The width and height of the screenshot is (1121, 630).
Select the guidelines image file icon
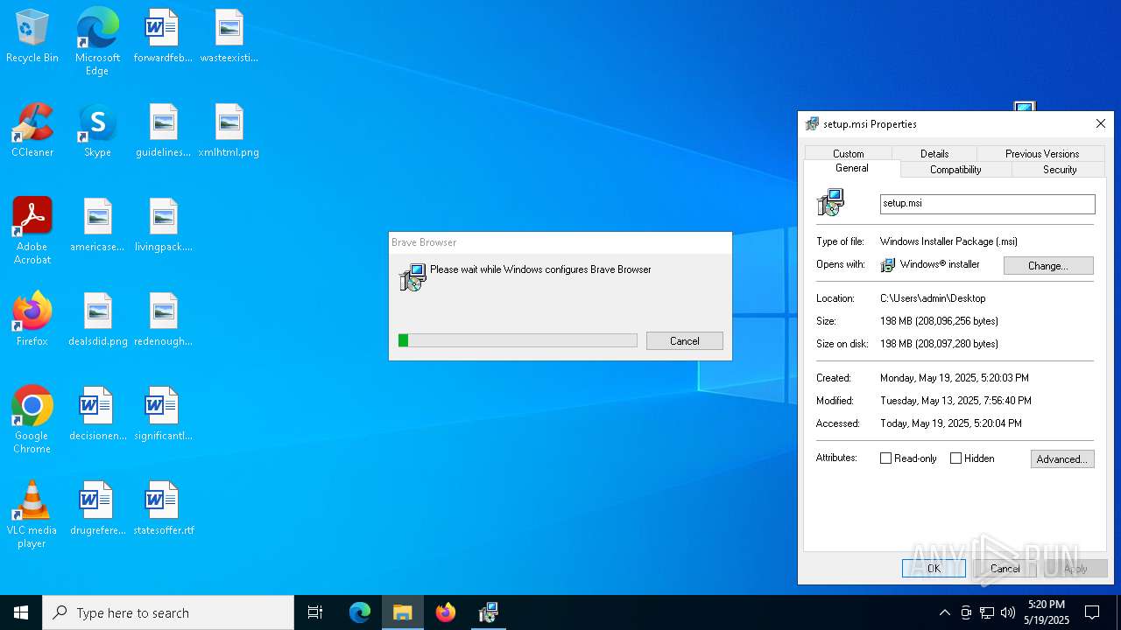click(163, 130)
